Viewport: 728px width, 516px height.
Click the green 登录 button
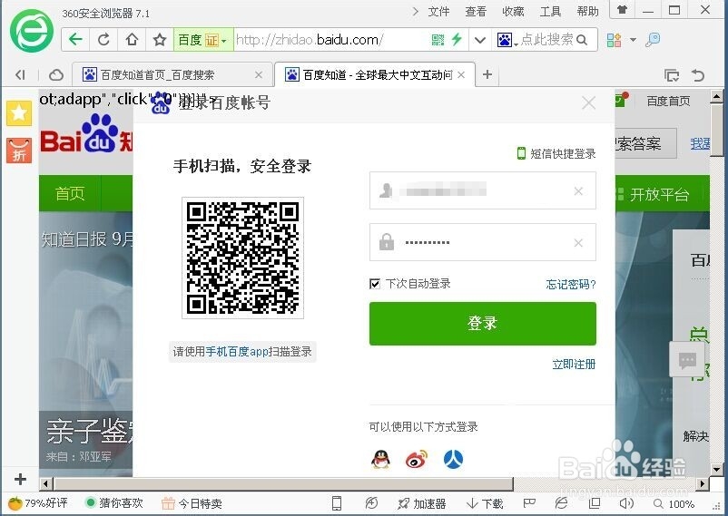click(x=482, y=324)
